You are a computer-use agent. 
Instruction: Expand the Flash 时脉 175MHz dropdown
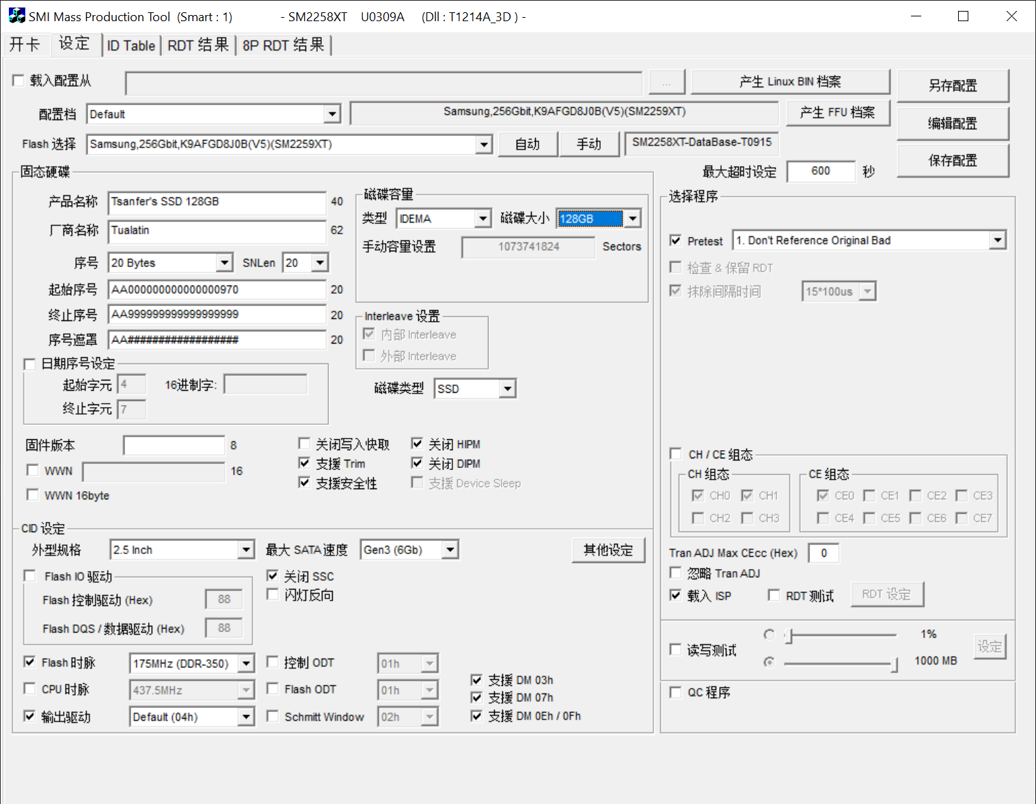click(246, 663)
